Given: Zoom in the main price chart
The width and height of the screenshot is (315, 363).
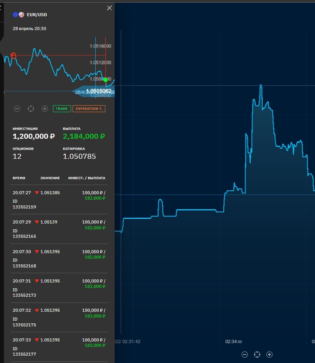Looking at the screenshot, I should click(269, 355).
